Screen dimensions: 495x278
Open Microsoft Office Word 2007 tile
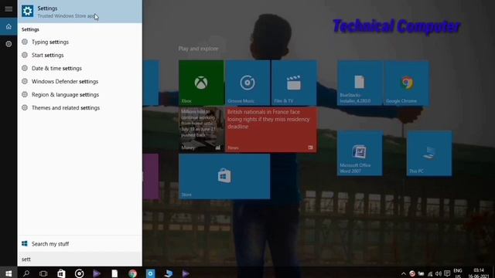pos(360,153)
